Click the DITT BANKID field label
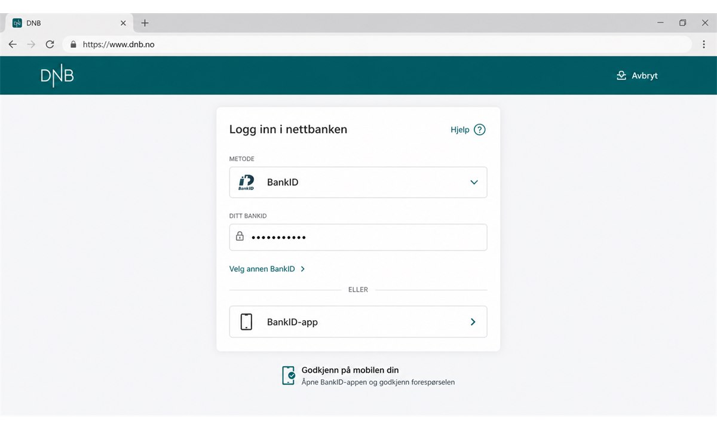This screenshot has height=430, width=717. tap(248, 216)
